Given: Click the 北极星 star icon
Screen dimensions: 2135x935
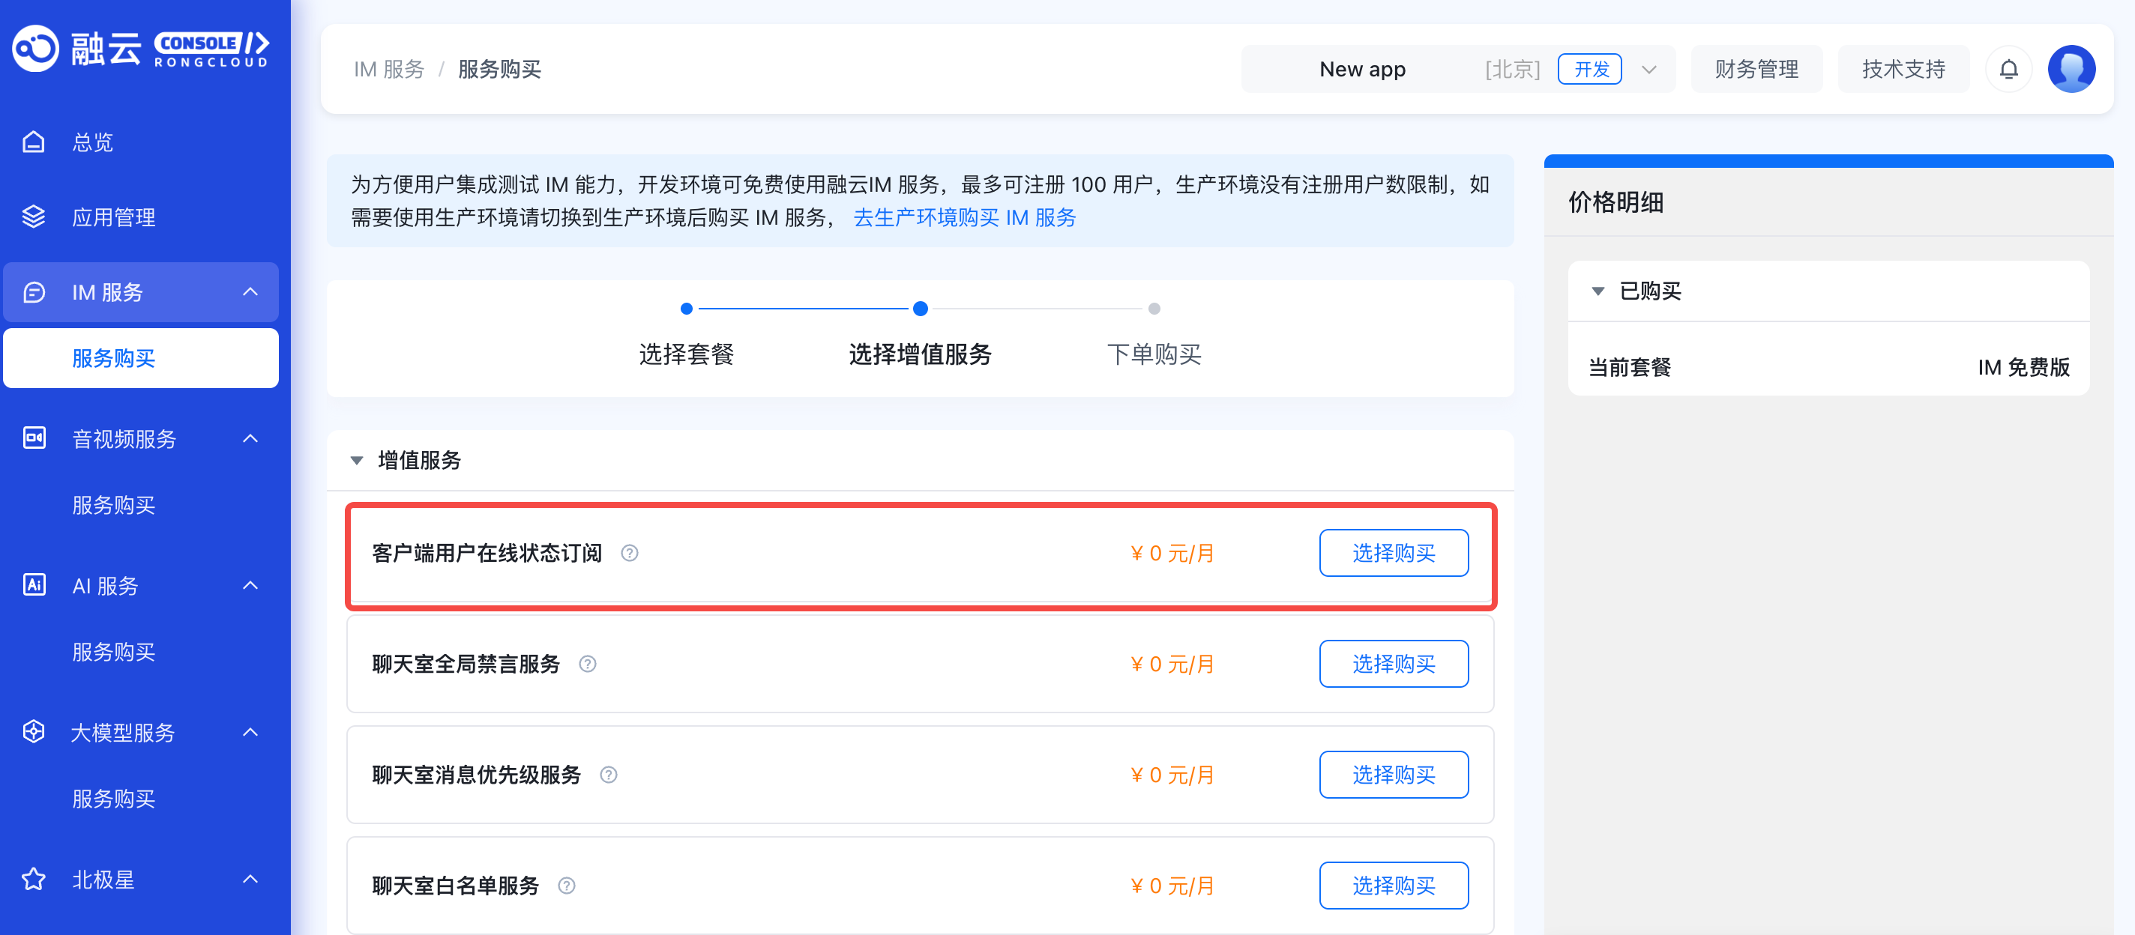Looking at the screenshot, I should point(33,879).
